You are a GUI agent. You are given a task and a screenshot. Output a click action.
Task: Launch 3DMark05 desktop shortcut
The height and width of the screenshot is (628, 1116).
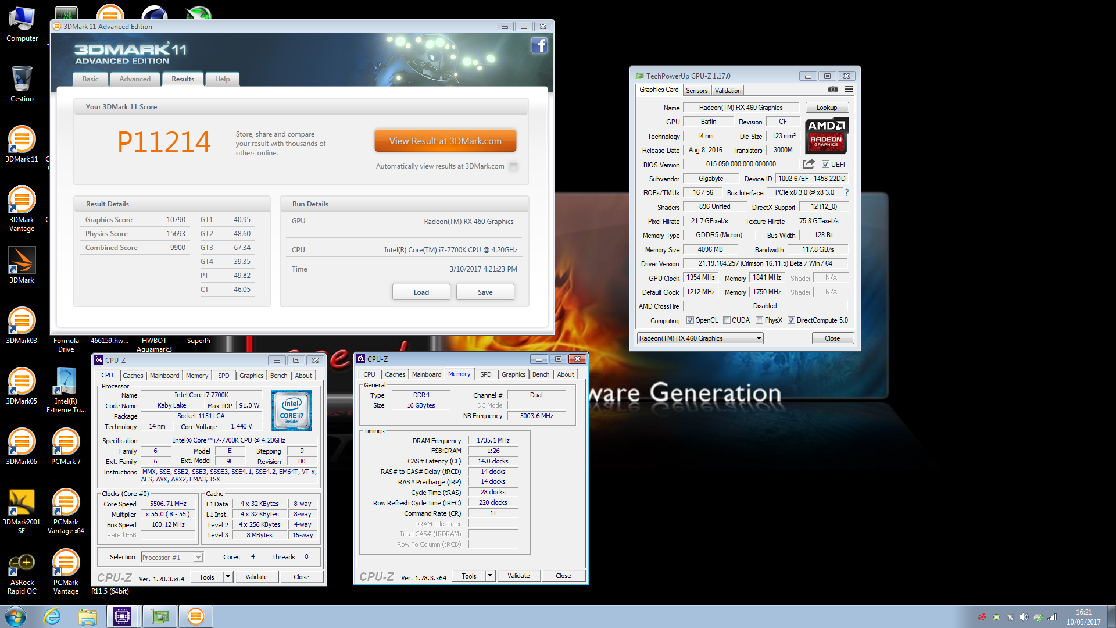click(x=22, y=386)
